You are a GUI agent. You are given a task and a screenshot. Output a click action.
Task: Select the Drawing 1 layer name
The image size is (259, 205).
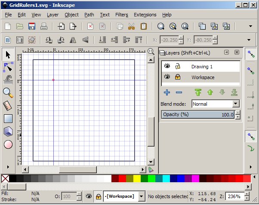pyautogui.click(x=202, y=67)
